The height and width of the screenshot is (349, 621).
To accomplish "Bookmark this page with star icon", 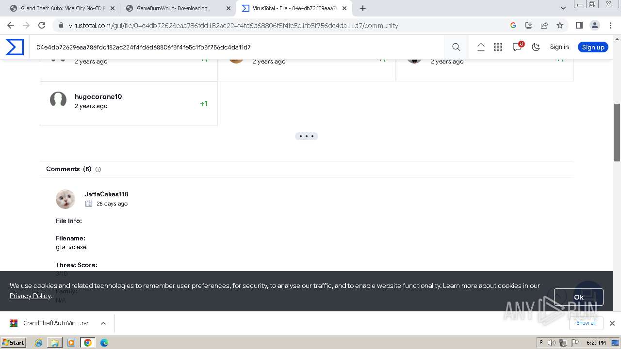I will [560, 25].
